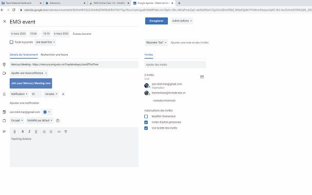312x195 pixels.
Task: Attach a file using paperclip icon
Action: pos(15,132)
